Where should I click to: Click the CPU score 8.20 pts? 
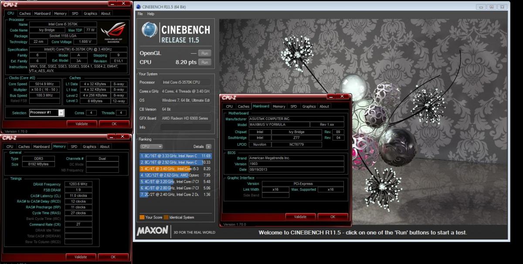point(186,62)
